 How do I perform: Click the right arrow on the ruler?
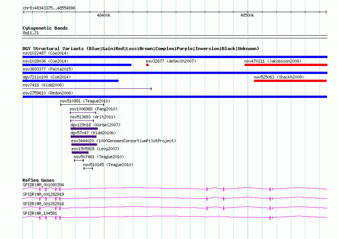coord(326,12)
